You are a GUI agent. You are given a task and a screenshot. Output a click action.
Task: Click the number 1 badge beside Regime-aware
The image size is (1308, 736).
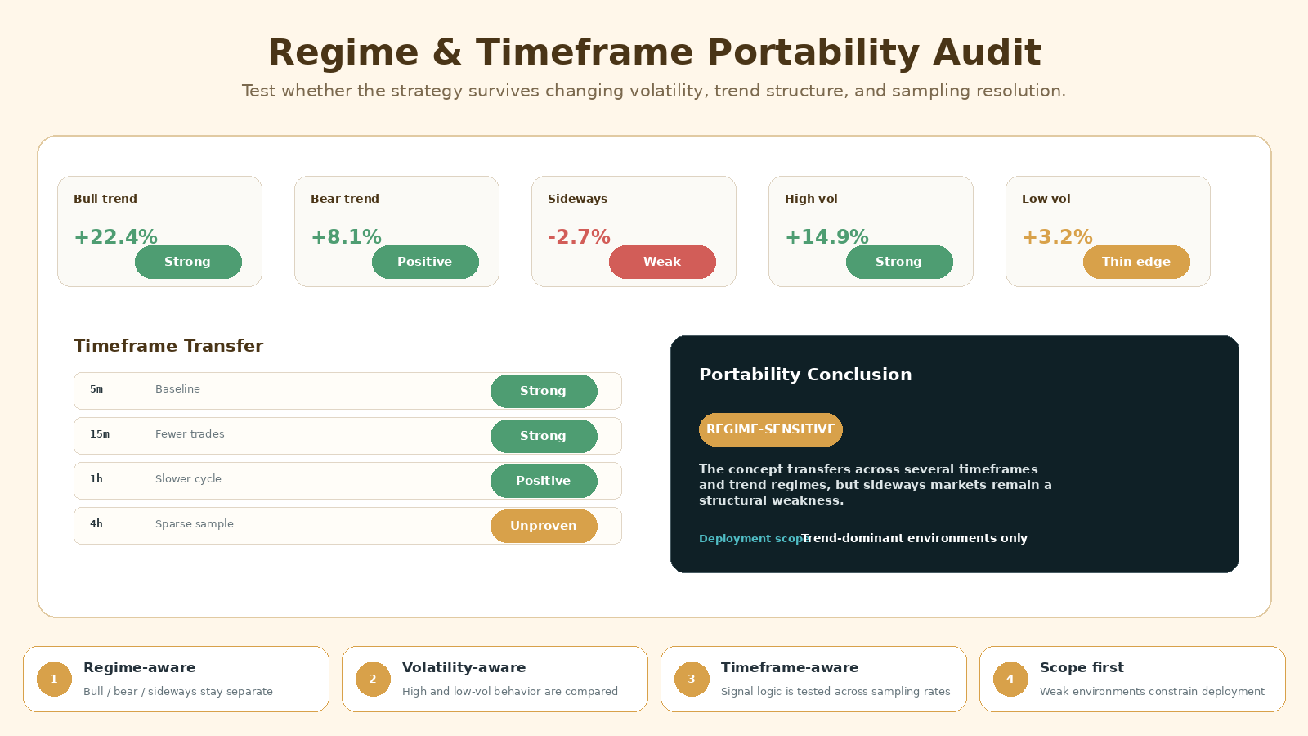[54, 679]
